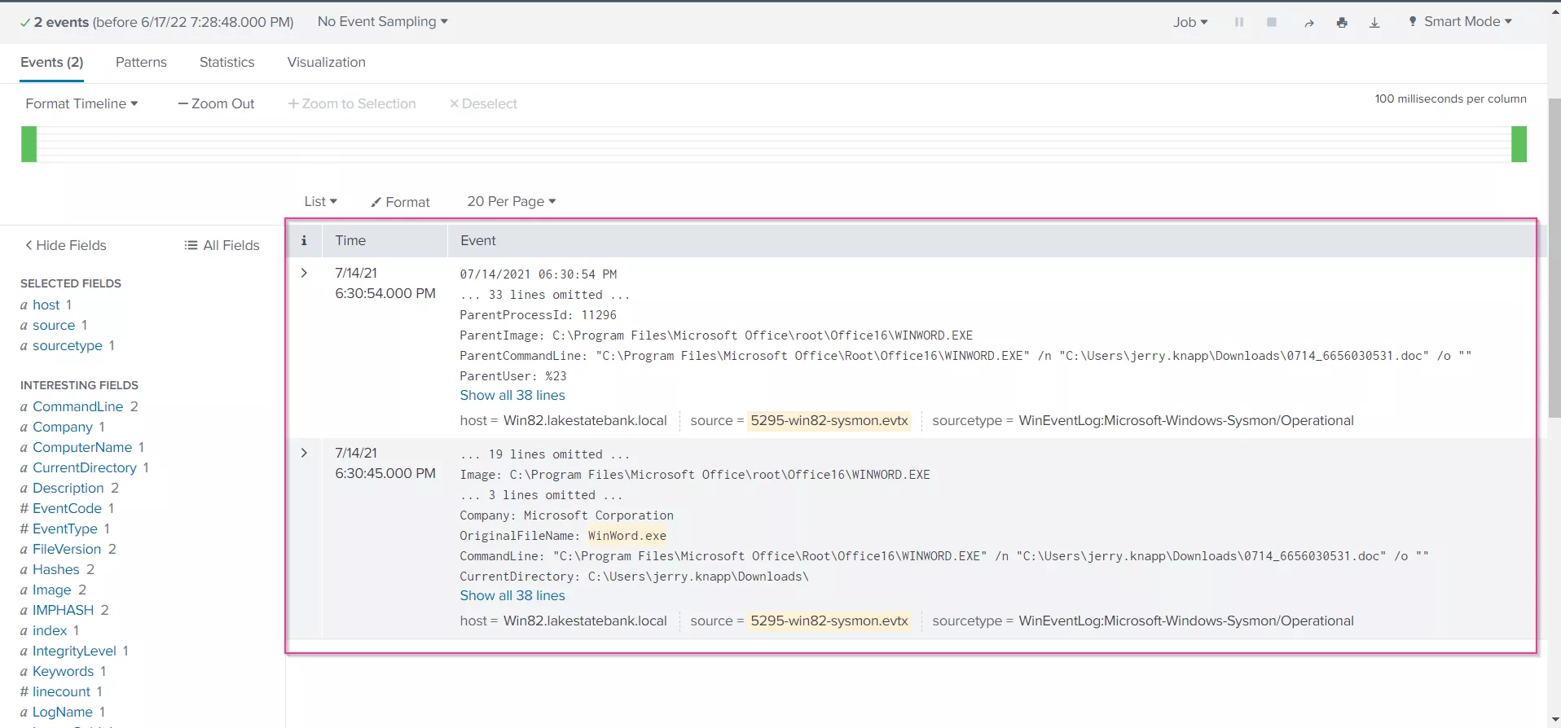Open the Hashes field
Viewport: 1561px width, 728px height.
click(56, 569)
